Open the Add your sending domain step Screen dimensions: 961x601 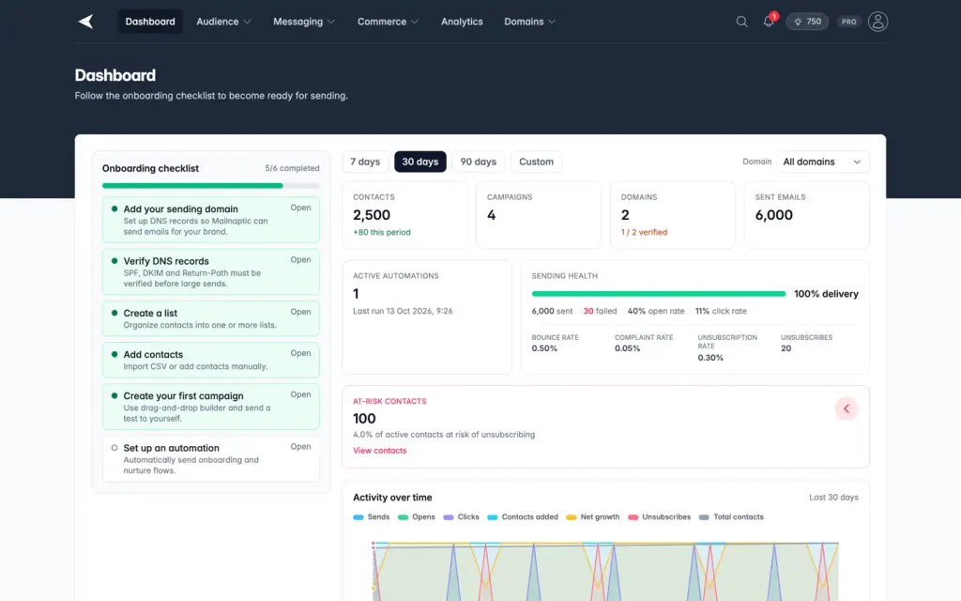tap(211, 220)
